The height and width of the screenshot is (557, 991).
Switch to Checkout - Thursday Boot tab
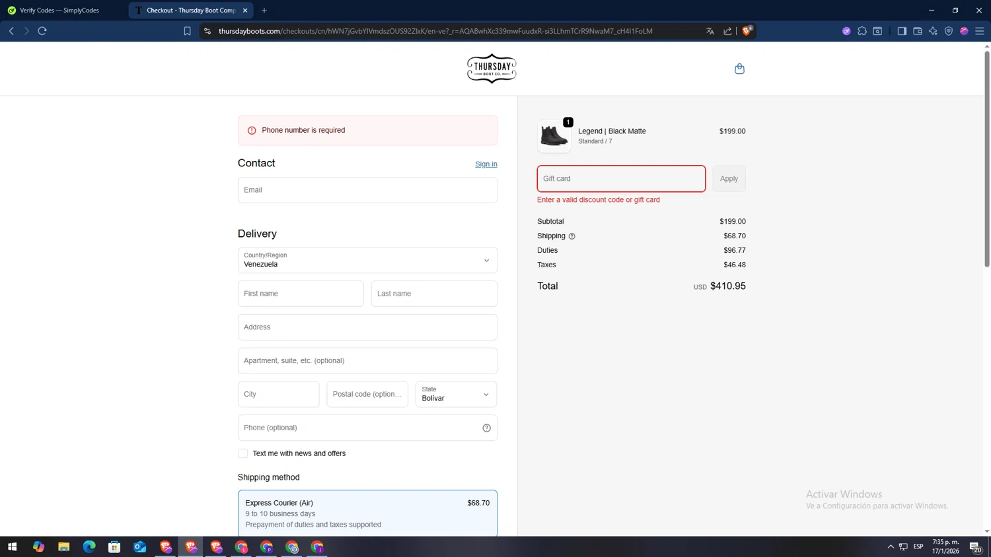[190, 11]
